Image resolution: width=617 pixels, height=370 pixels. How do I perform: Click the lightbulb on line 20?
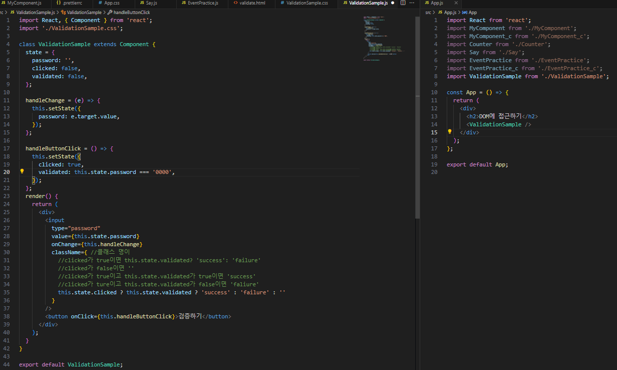coord(22,171)
